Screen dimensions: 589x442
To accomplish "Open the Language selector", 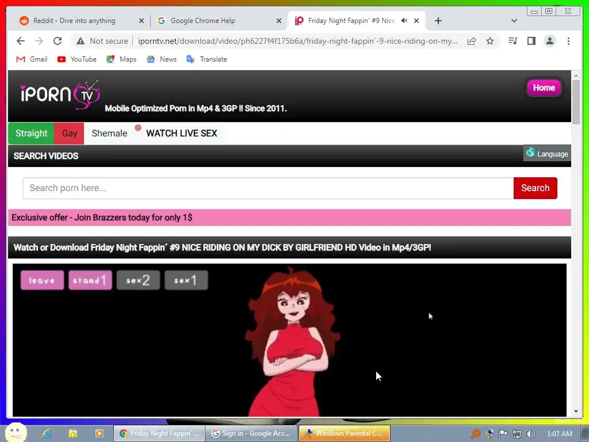I will coord(548,153).
